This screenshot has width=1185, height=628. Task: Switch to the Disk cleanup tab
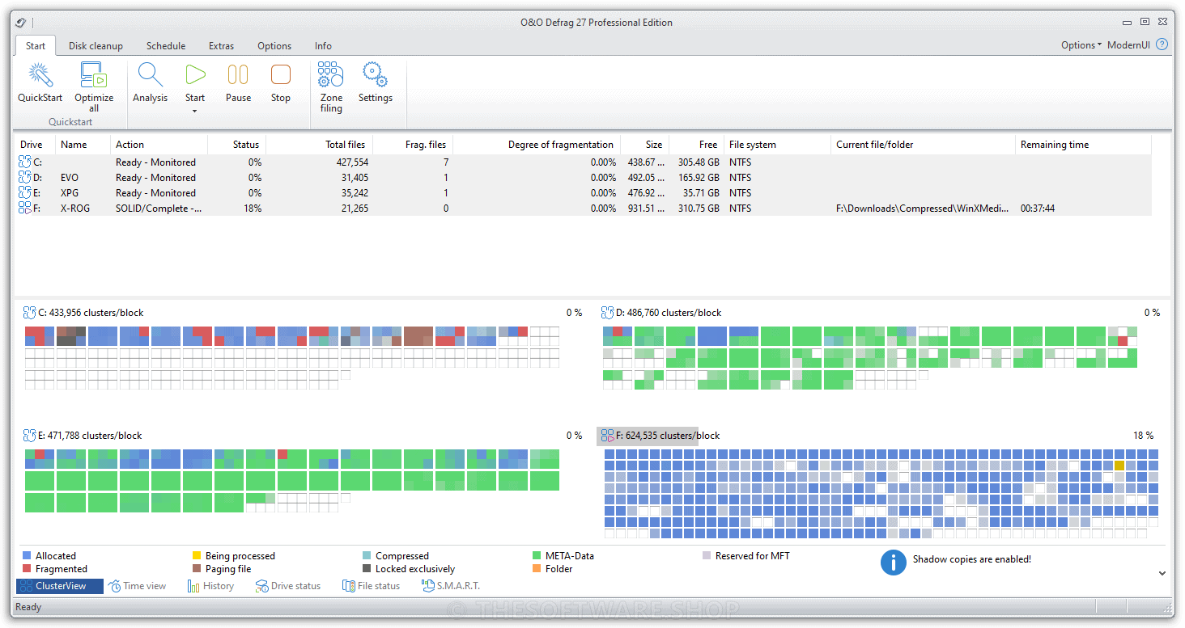96,46
